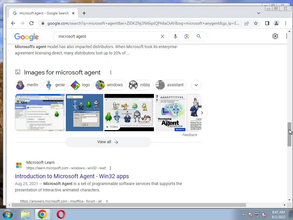
Task: Open the partially visible Merlin wizard thumbnail
Action: pyautogui.click(x=194, y=113)
